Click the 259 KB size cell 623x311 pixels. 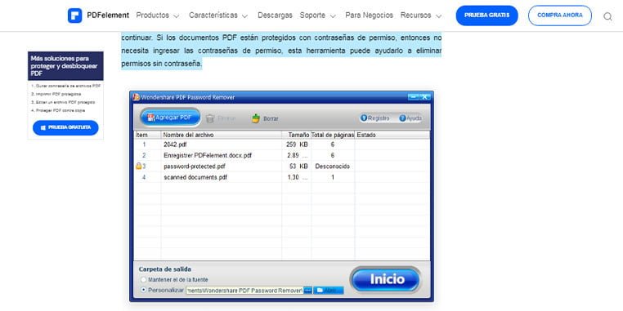[x=297, y=144]
